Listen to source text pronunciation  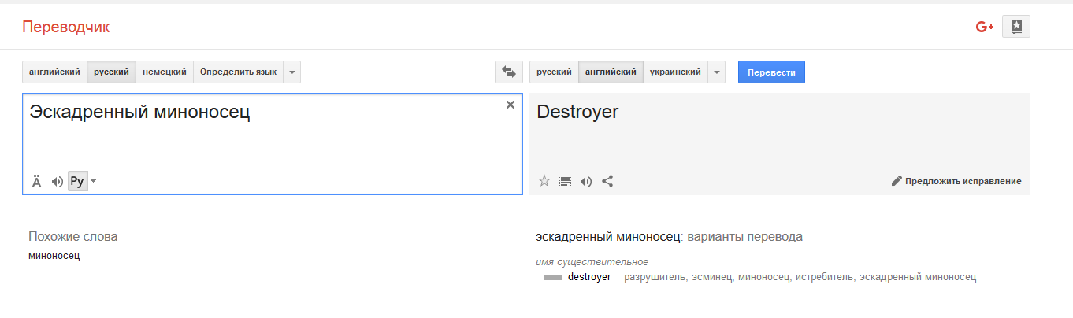[57, 182]
